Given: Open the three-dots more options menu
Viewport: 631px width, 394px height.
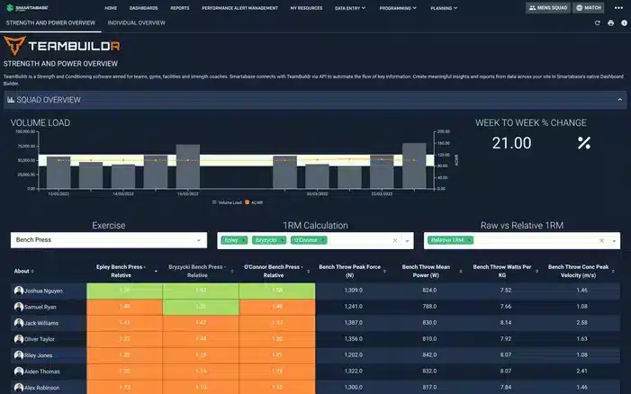Looking at the screenshot, I should pos(618,7).
